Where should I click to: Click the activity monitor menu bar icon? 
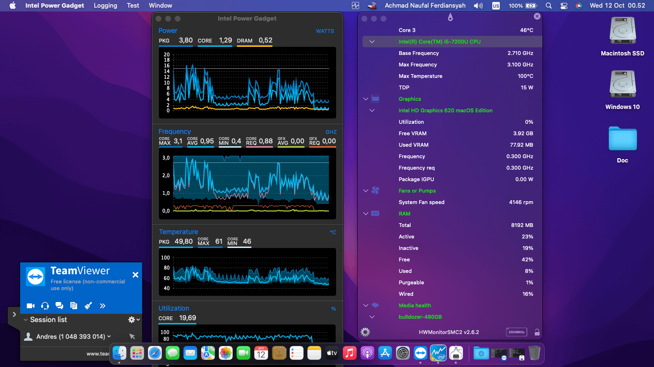click(355, 6)
